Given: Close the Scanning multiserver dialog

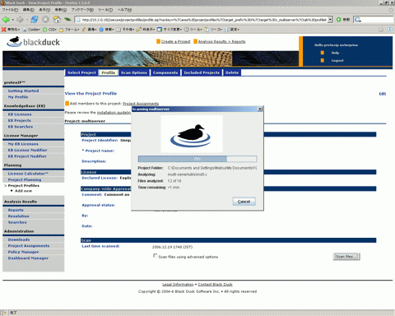Looking at the screenshot, I should pos(260,109).
